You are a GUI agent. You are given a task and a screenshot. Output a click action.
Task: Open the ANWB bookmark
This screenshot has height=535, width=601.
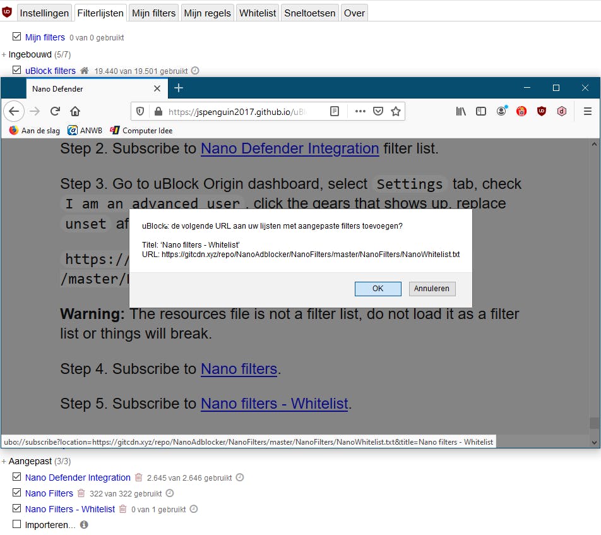[85, 130]
